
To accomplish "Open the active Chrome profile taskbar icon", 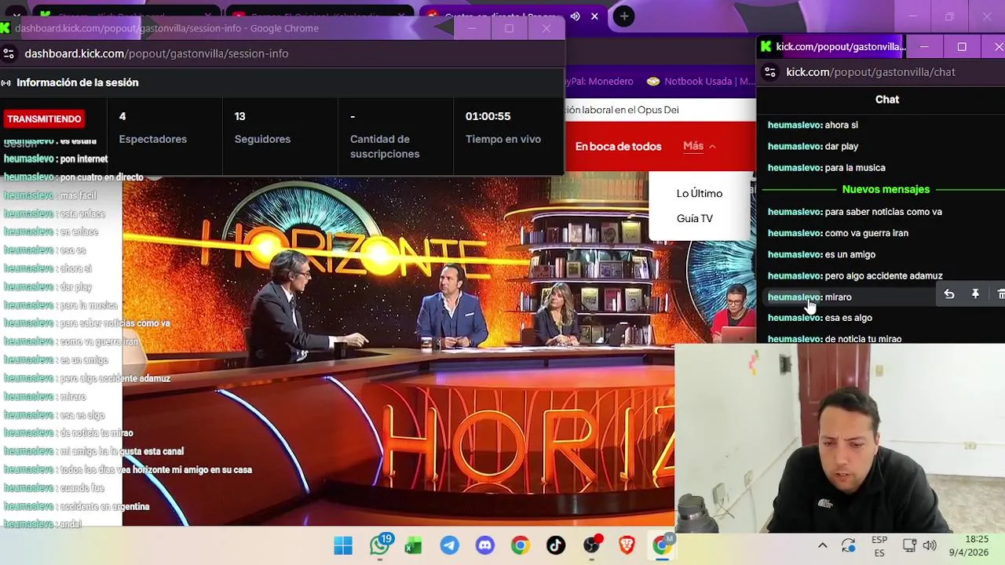I will 663,545.
